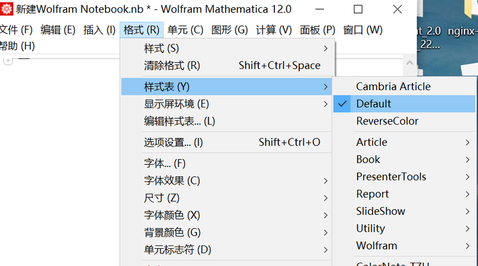
Task: Click the Wolfram Mathematica app icon in title bar
Action: coord(7,9)
